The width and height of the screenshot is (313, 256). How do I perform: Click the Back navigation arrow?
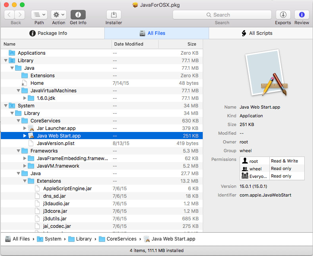[x=9, y=15]
